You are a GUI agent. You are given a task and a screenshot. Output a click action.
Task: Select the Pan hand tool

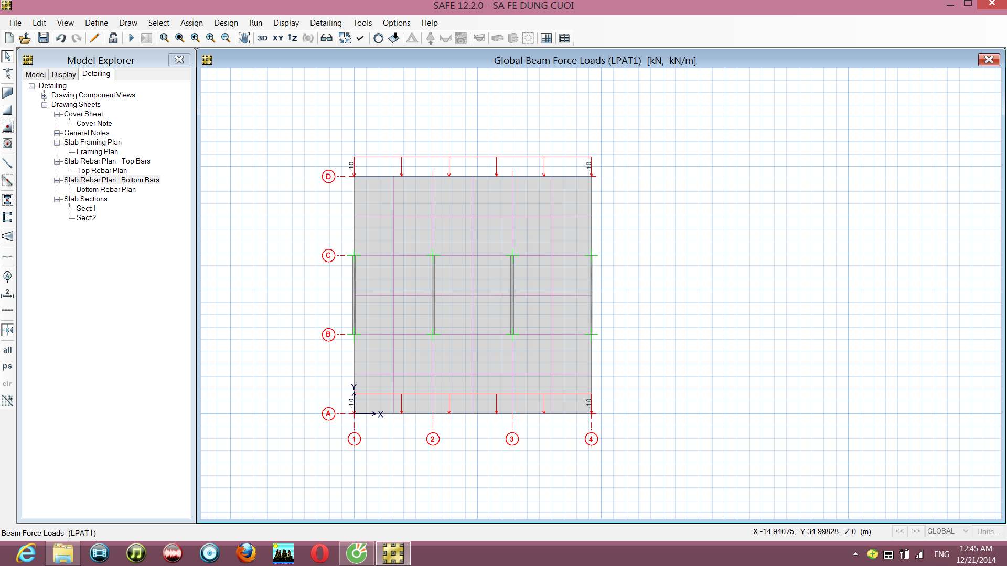coord(244,38)
